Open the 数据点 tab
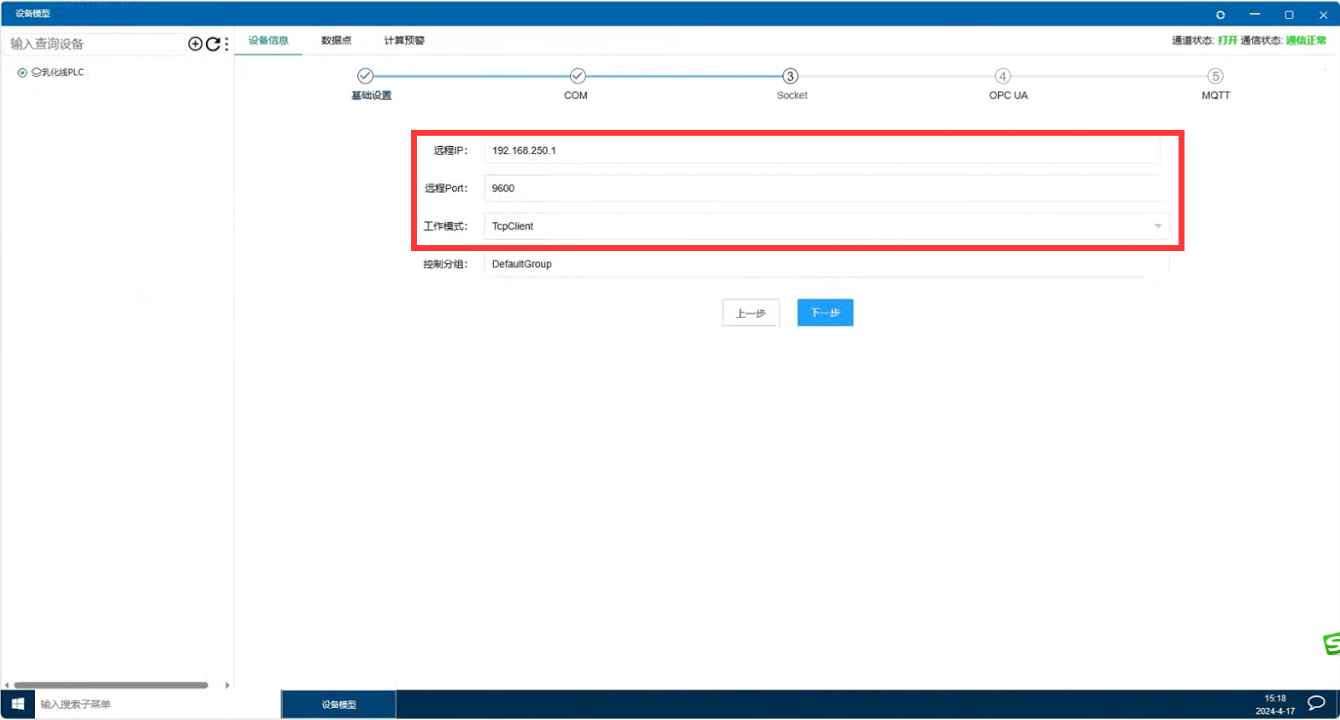1340x720 pixels. click(x=337, y=40)
